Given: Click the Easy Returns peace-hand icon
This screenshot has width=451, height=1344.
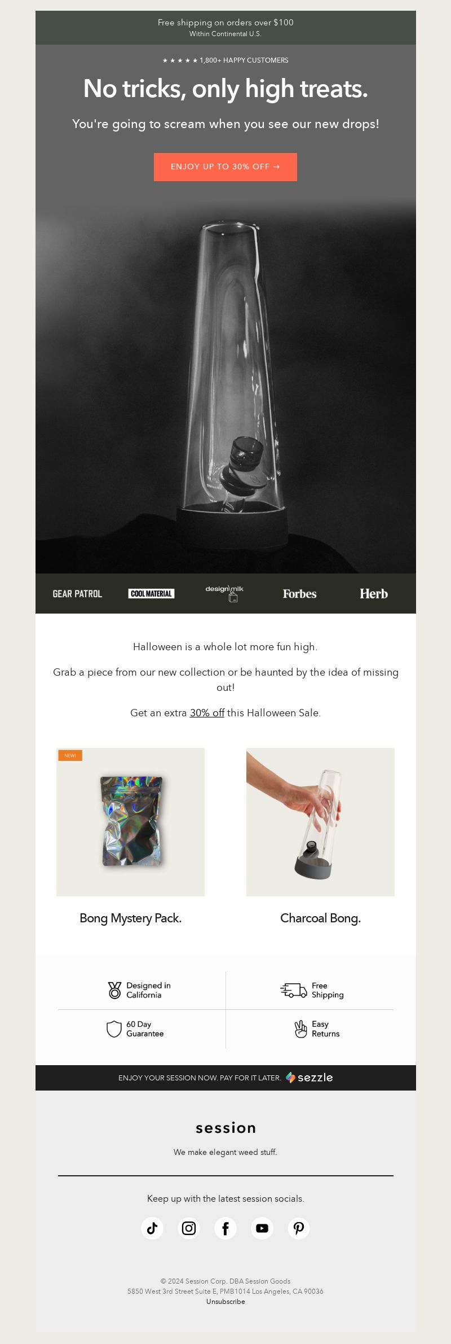Looking at the screenshot, I should click(301, 1028).
